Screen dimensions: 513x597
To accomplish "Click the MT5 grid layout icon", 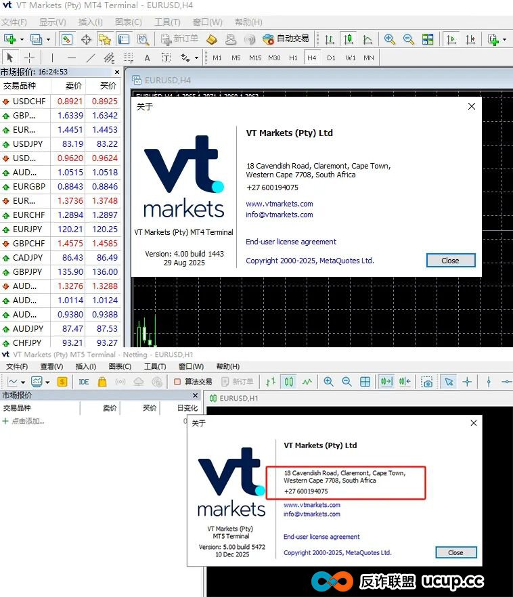I will [365, 382].
